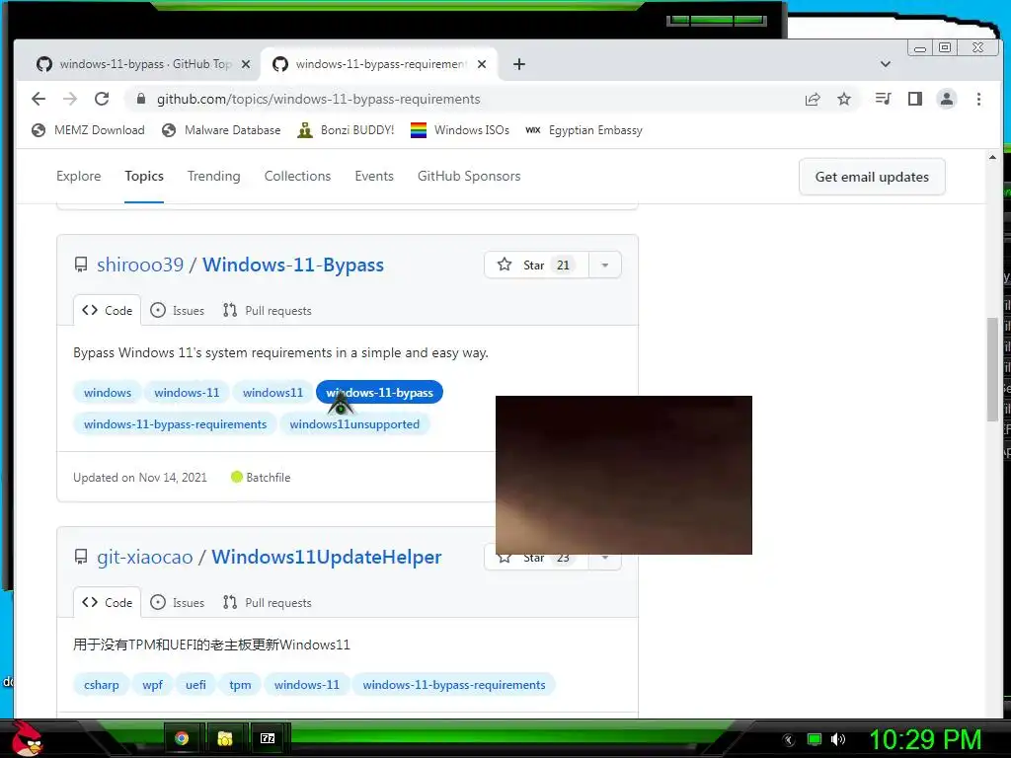Open git-xiaocao user profile link
This screenshot has width=1011, height=758.
click(144, 557)
